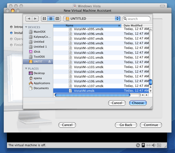Click the horizontal scroll left arrow
Screen dimensions: 175x153
point(142,95)
